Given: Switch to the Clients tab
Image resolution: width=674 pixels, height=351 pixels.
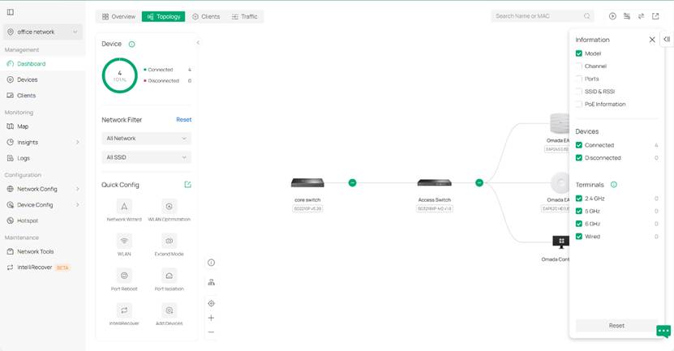Looking at the screenshot, I should coord(206,16).
